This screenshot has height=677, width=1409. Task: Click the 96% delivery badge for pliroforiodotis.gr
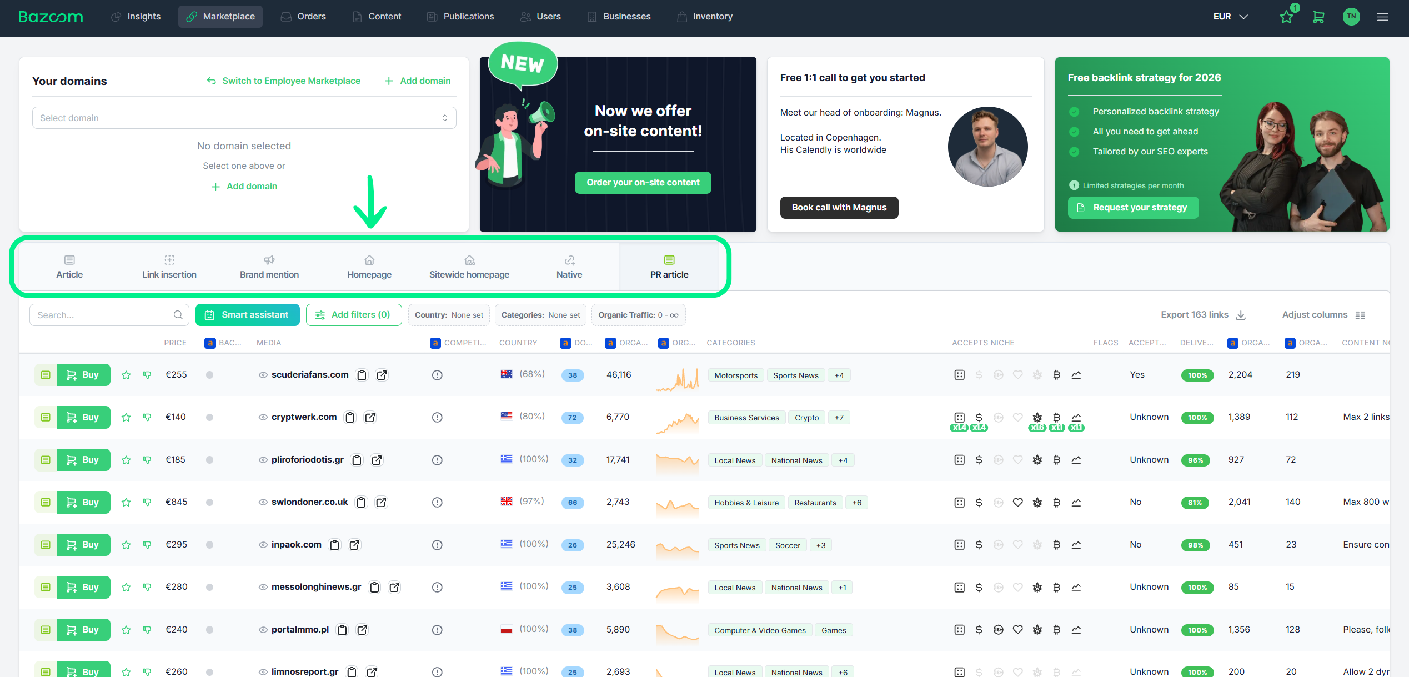click(x=1196, y=460)
